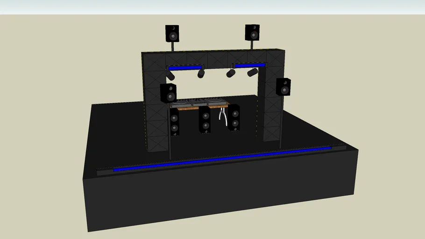Select the white curved table leg
The width and height of the screenshot is (425, 239).
point(223,117)
